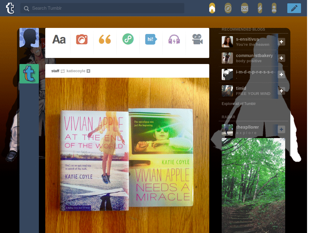Open the staff blog link
Viewport: 311px width, 233px height.
(55, 71)
